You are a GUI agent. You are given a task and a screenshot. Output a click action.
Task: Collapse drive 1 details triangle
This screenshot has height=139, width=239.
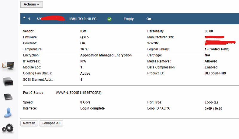point(24,18)
